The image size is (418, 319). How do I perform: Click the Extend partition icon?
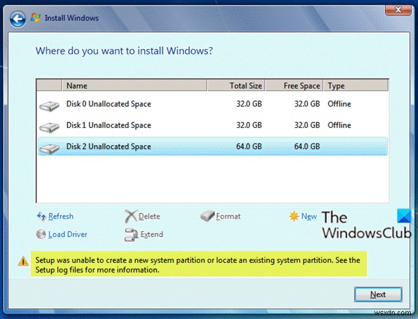[x=131, y=234]
